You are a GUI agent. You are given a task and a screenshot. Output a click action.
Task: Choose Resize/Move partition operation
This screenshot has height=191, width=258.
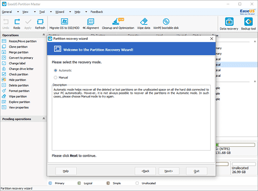[19, 41]
